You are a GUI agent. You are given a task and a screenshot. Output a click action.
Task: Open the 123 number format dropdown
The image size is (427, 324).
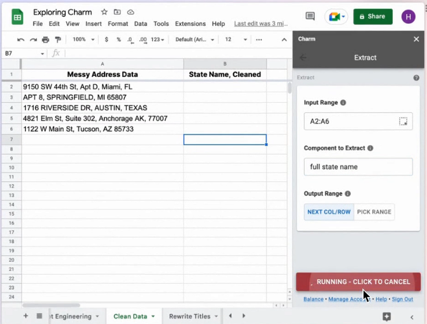pyautogui.click(x=158, y=40)
